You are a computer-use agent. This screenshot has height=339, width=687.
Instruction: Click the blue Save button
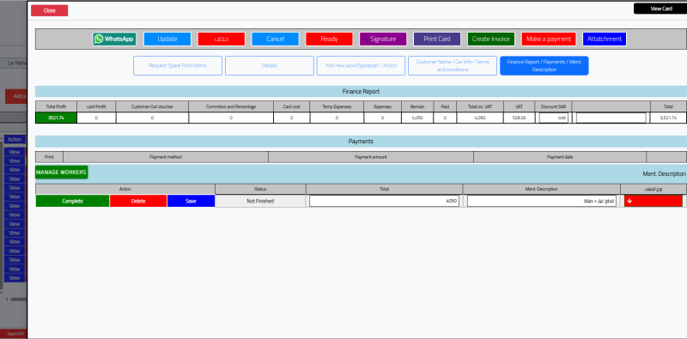191,201
